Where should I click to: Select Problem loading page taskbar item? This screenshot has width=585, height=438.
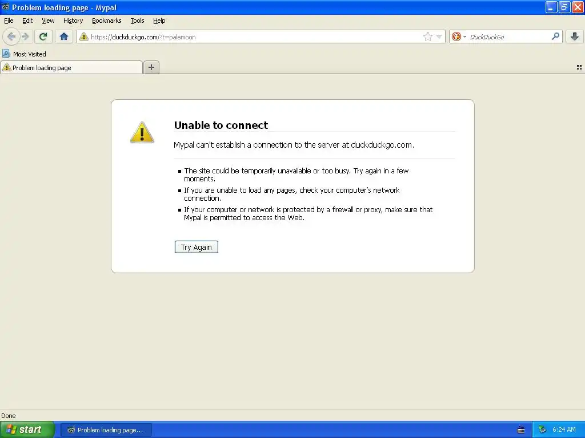pyautogui.click(x=106, y=430)
